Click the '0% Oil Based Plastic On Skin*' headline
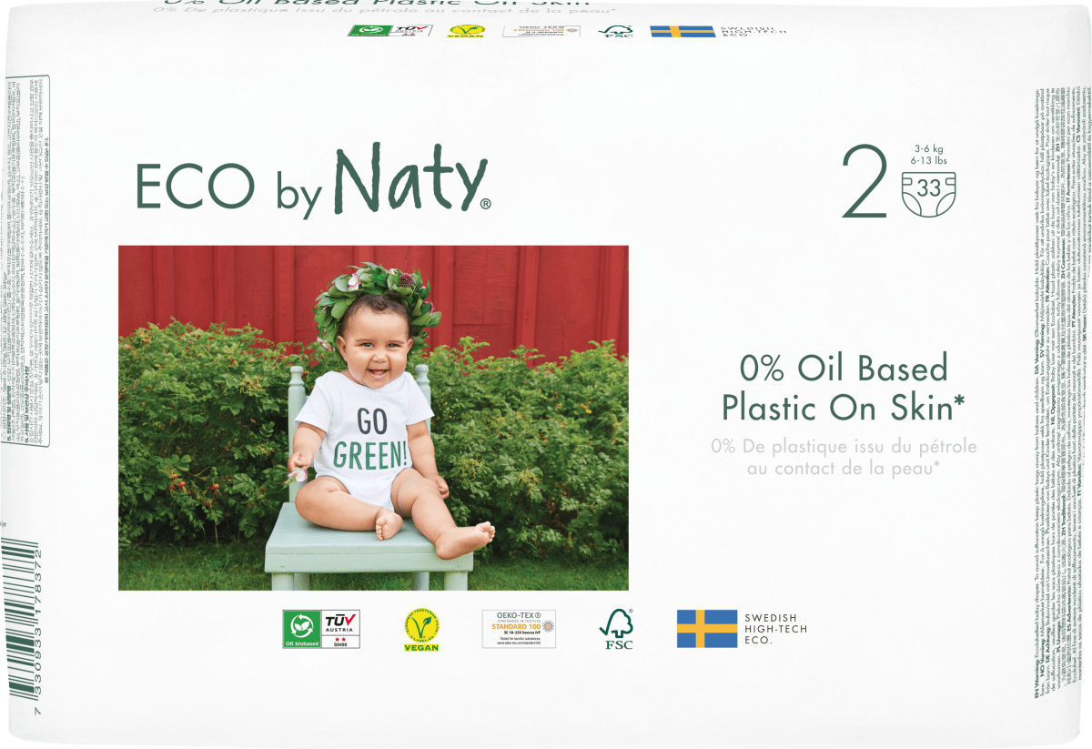This screenshot has height=749, width=1092. point(844,389)
